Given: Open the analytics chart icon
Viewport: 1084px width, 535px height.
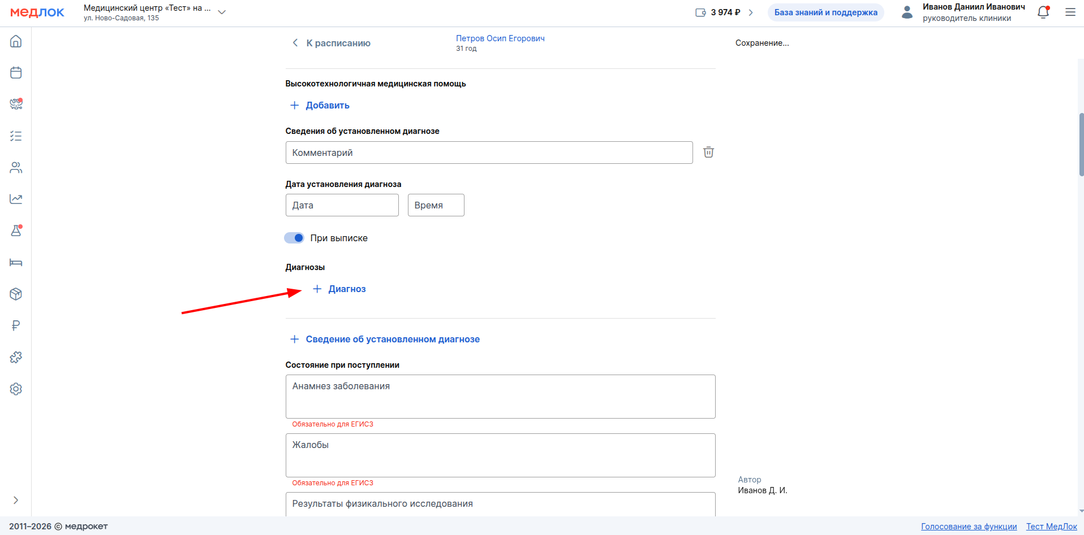Looking at the screenshot, I should coord(16,199).
